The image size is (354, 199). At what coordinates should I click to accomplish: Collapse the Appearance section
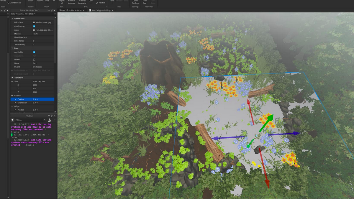pos(12,18)
